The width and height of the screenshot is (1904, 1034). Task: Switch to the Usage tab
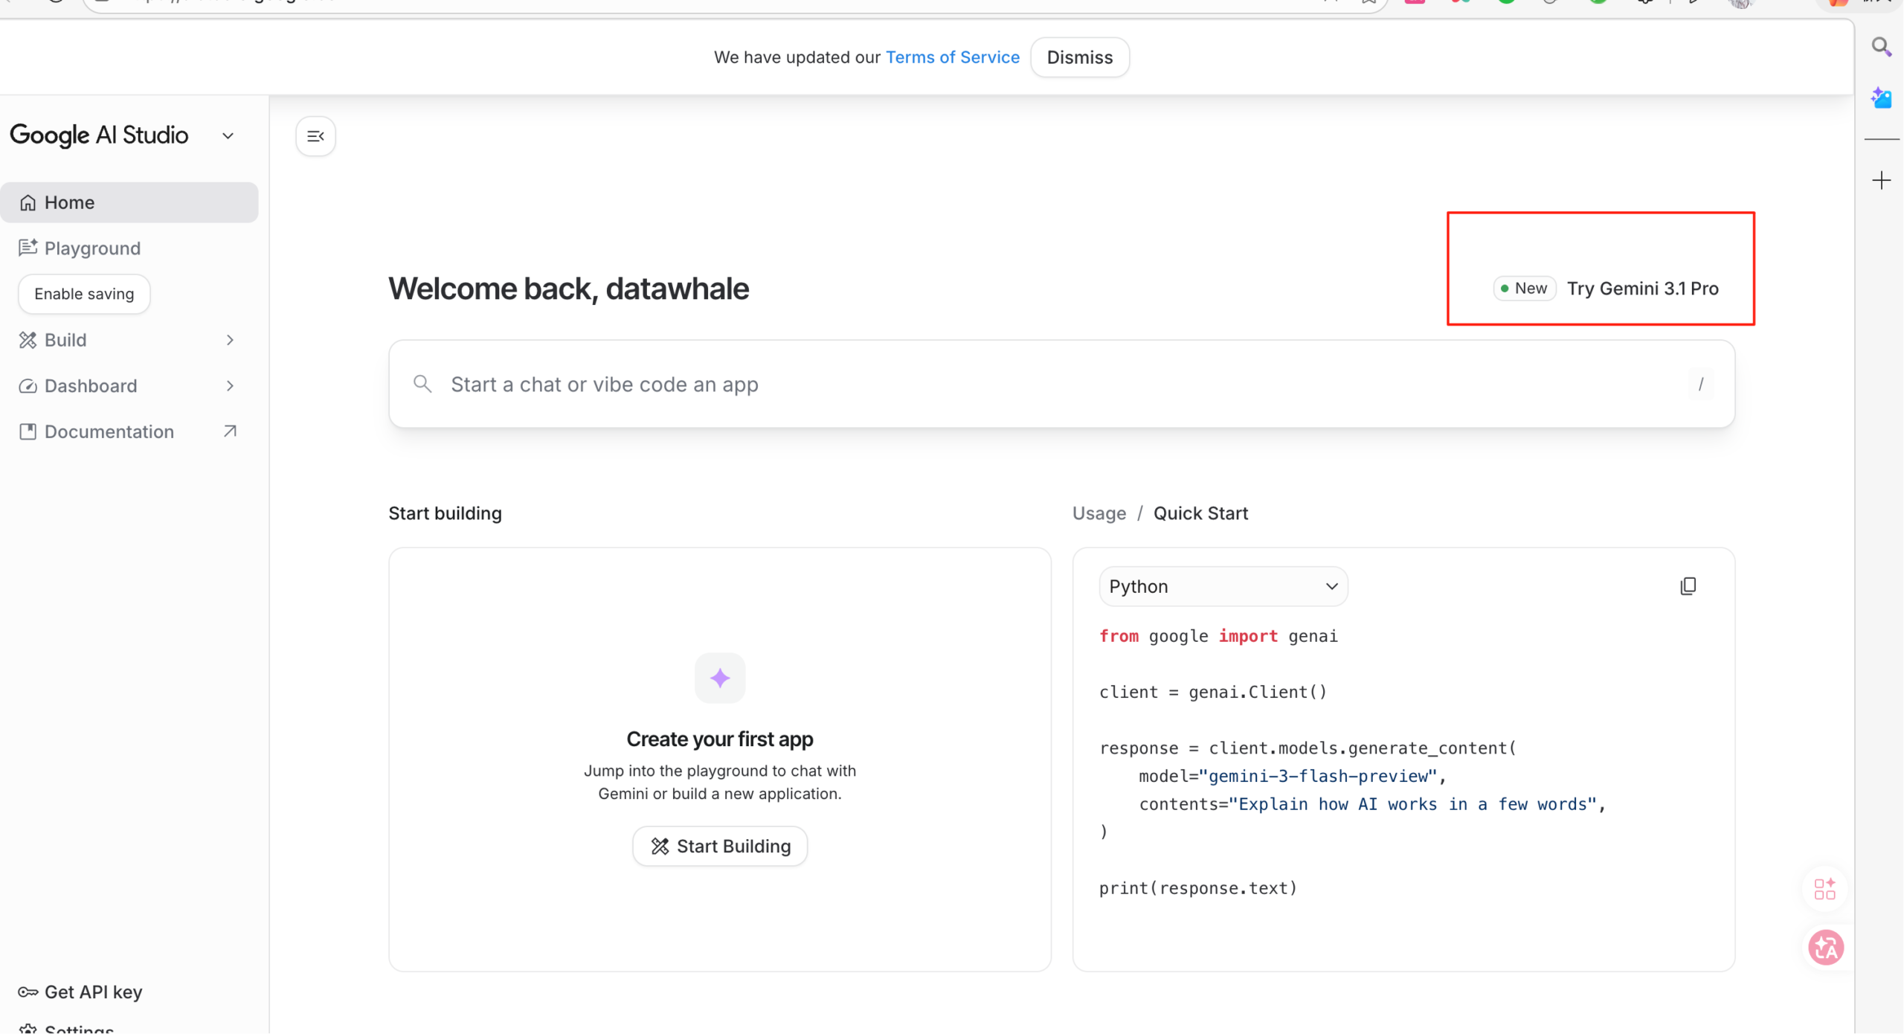(1099, 513)
